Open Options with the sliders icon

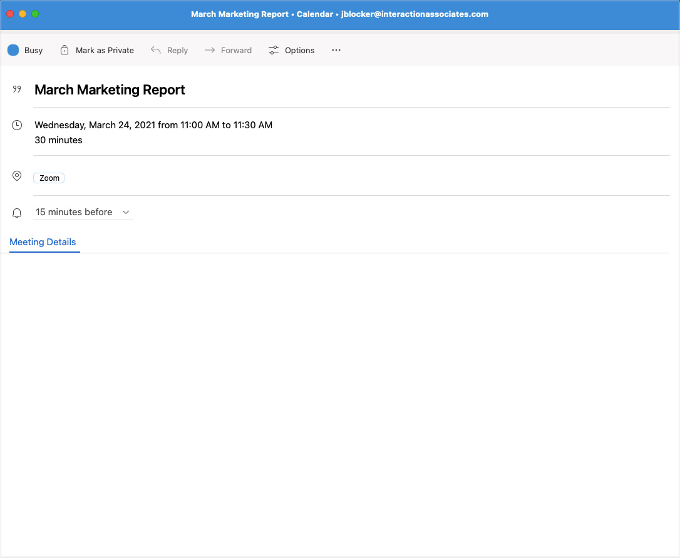coord(274,50)
